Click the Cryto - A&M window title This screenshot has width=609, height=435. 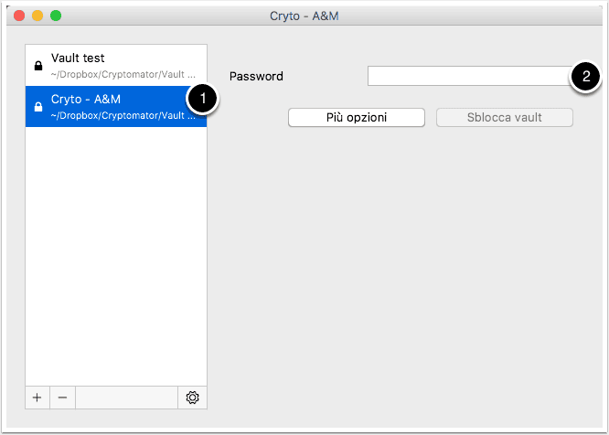pos(304,16)
